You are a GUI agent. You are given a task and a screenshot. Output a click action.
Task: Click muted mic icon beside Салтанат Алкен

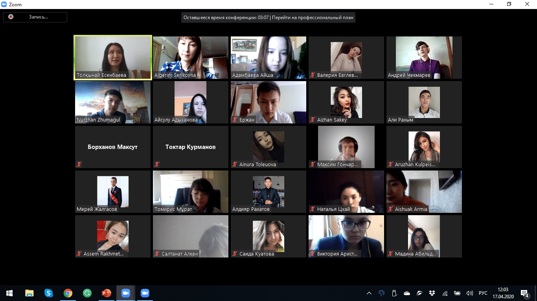[x=157, y=254]
